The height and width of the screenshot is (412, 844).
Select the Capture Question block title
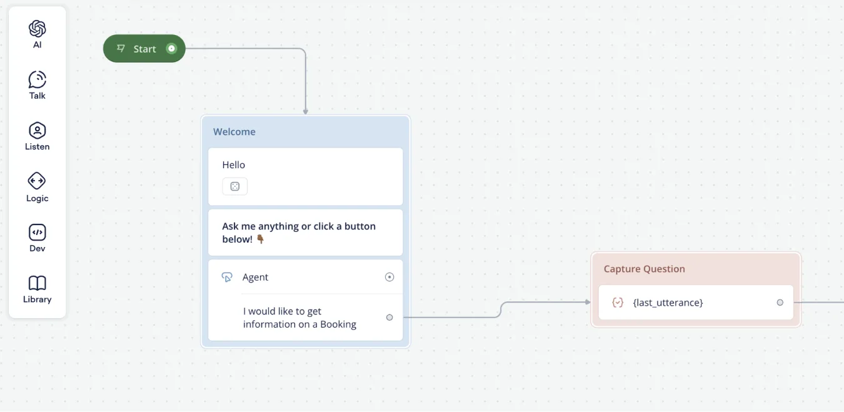tap(645, 269)
